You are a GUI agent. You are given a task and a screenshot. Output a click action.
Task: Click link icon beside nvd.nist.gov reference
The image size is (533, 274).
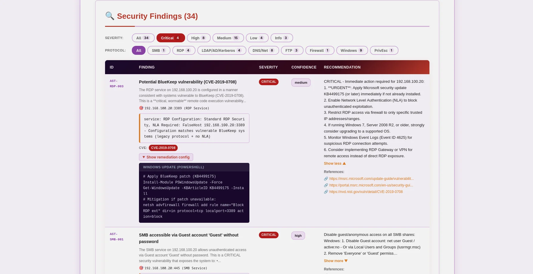pos(326,192)
